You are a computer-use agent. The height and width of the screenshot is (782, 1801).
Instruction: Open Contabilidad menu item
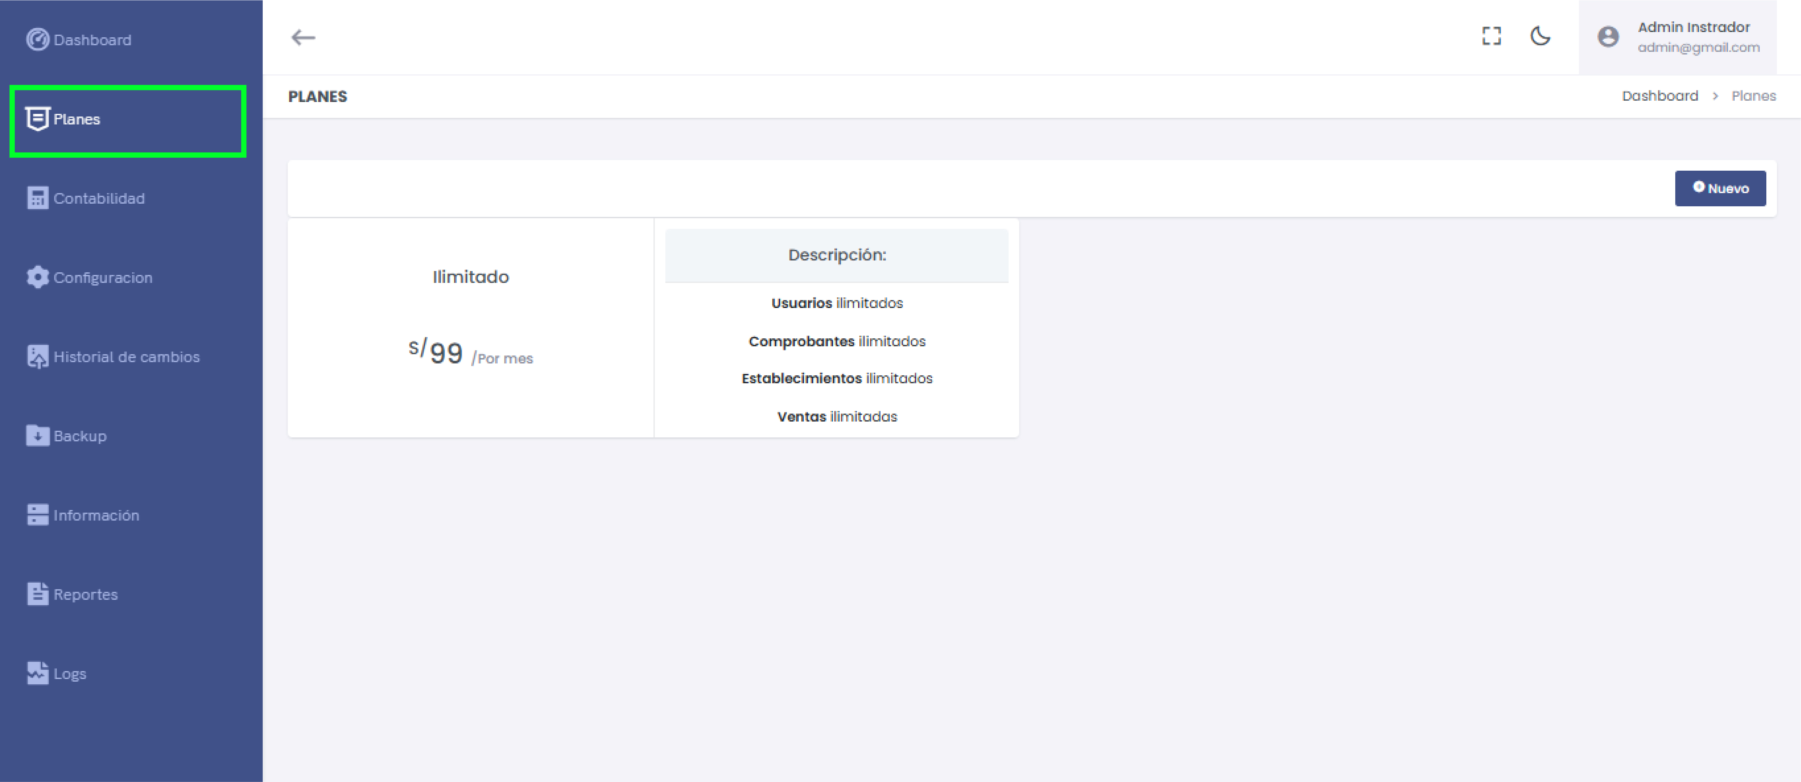pos(99,199)
